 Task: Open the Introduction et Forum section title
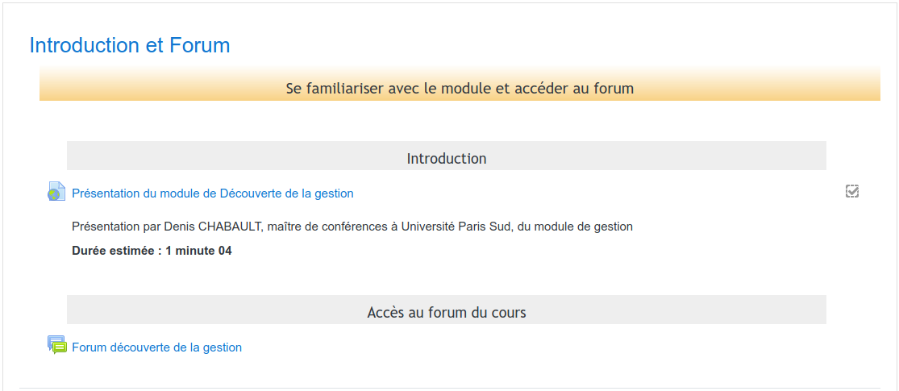(130, 45)
